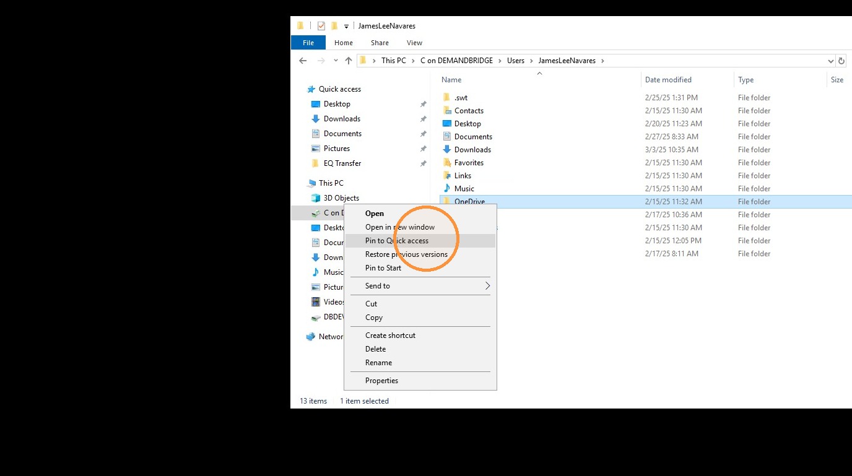The image size is (852, 476).
Task: Open EQ Transfer folder in Quick access
Action: pos(342,163)
